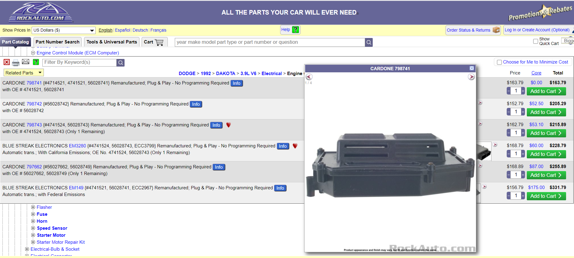Image resolution: width=574 pixels, height=258 pixels.
Task: Decrease the quantity for CARDONE 798741
Action: coord(509,91)
